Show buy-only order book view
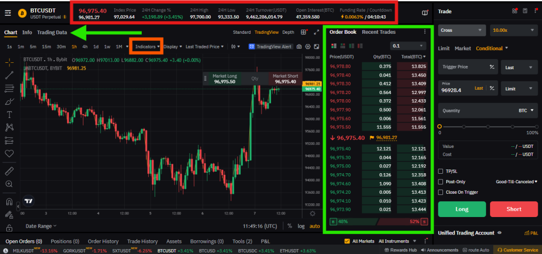The width and height of the screenshot is (542, 254). coord(351,46)
